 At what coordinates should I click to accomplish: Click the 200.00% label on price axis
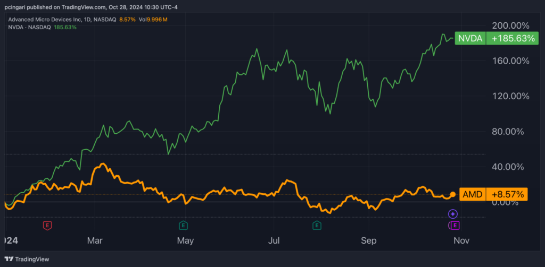511,25
